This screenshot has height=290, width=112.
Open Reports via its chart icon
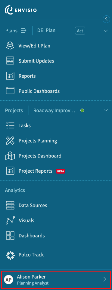(10, 76)
